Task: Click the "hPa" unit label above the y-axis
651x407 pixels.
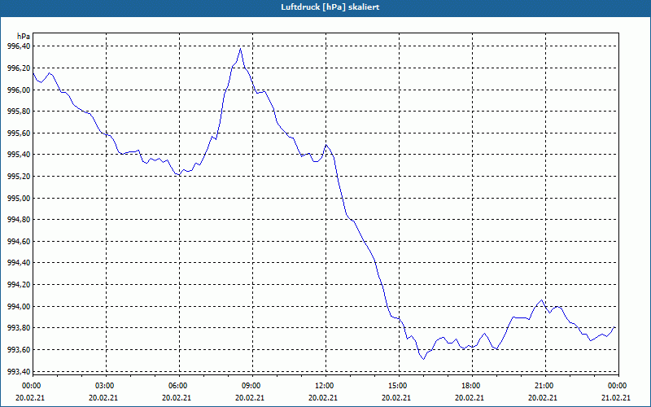Action: [x=24, y=37]
